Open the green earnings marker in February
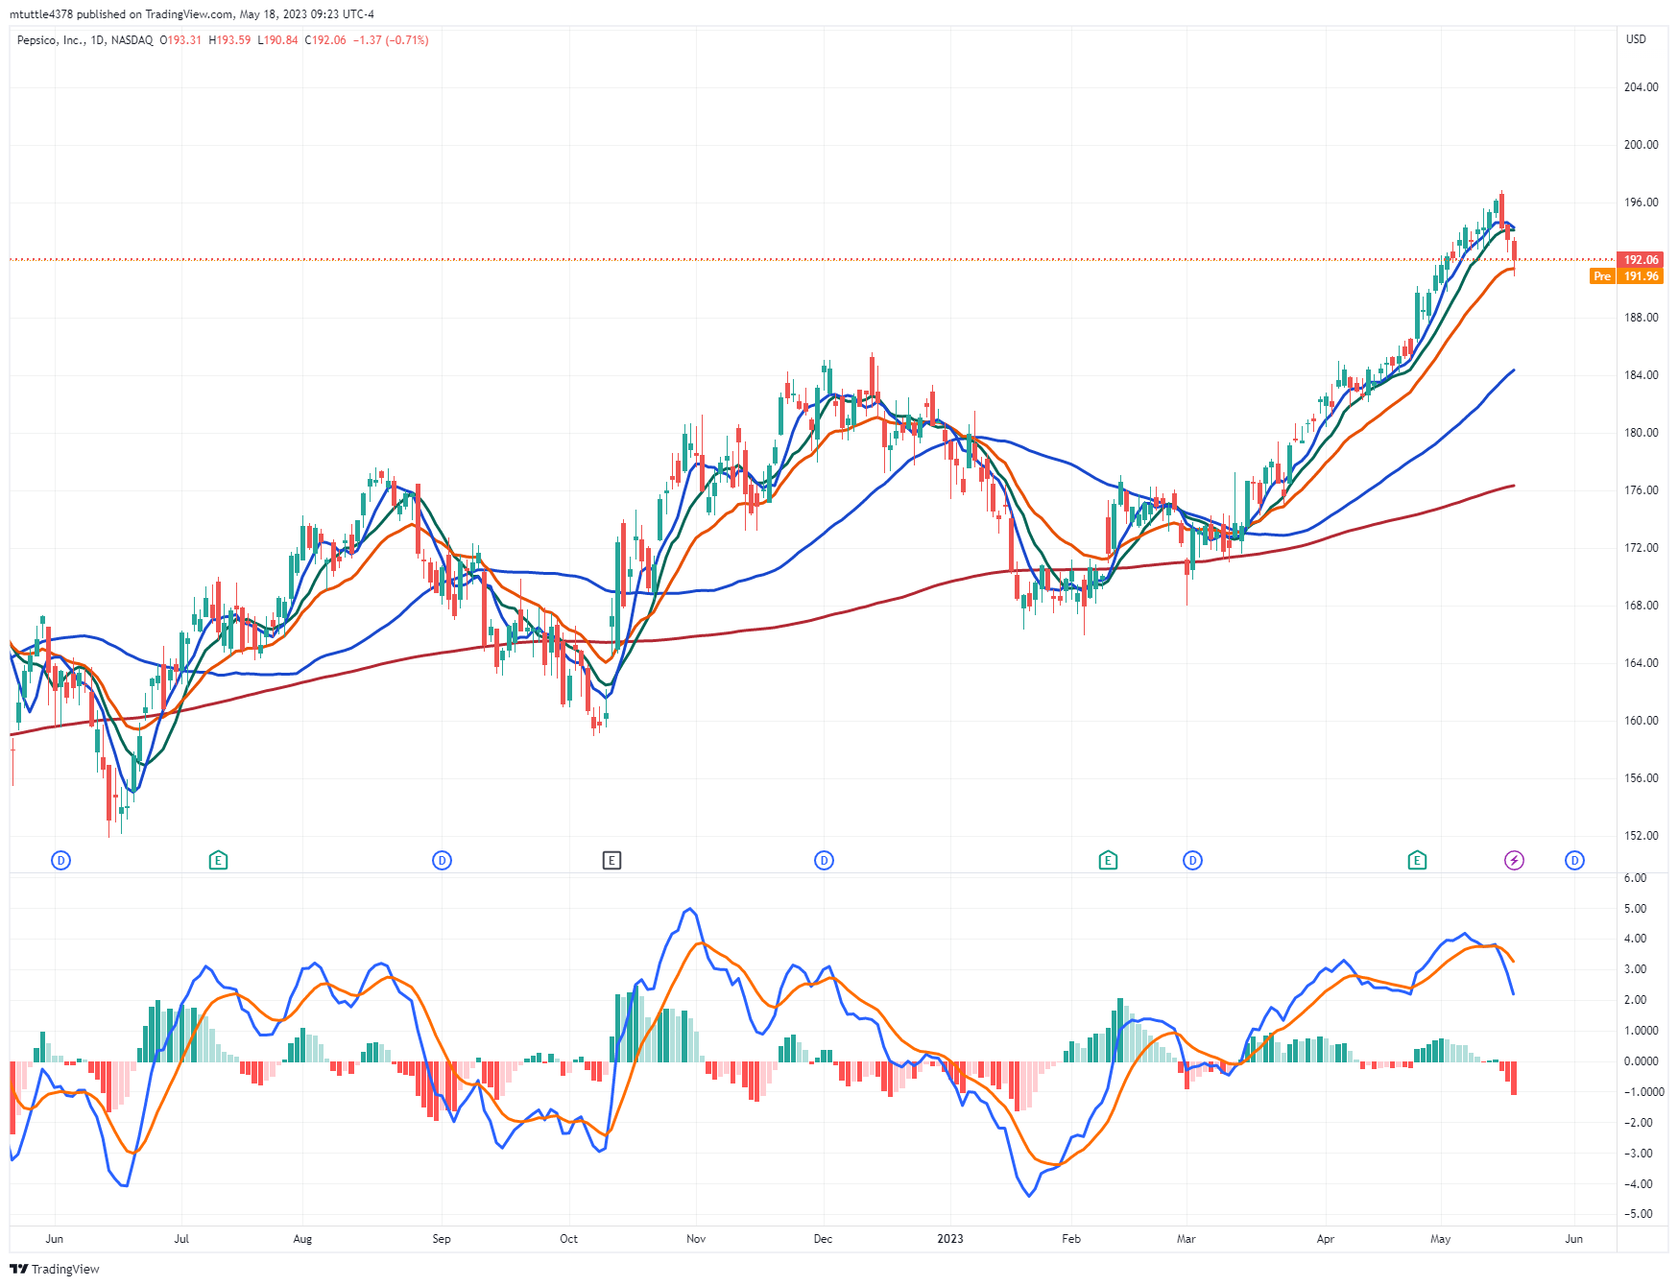This screenshot has height=1286, width=1678. (x=1108, y=861)
